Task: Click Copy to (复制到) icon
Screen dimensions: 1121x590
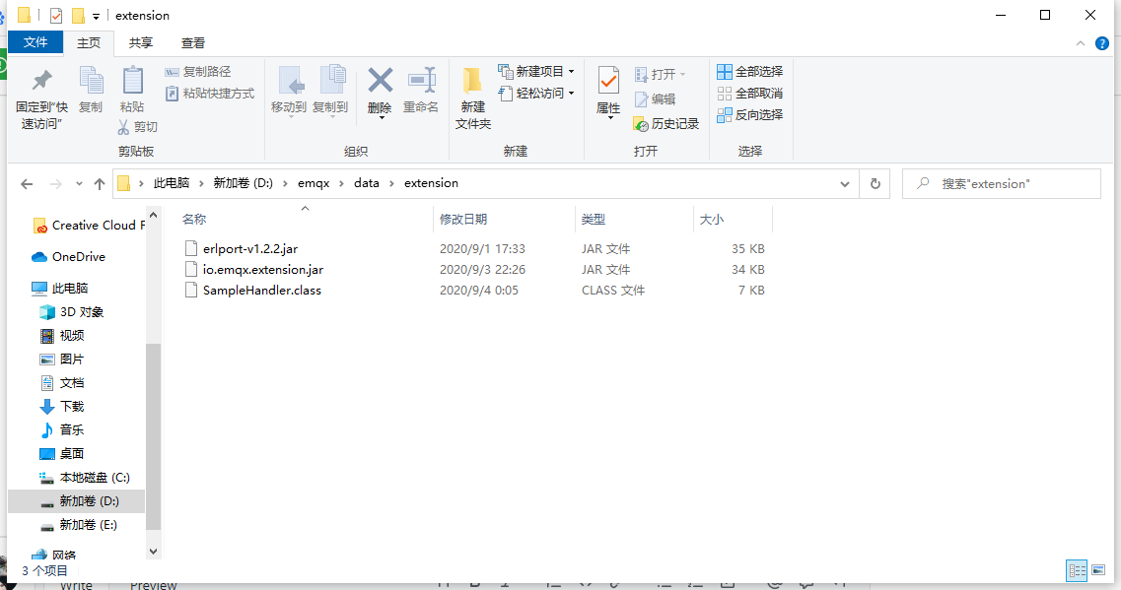Action: 331,79
